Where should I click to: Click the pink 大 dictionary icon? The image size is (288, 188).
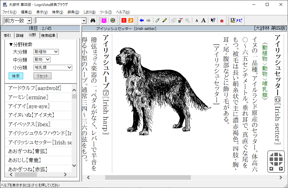pos(104,20)
